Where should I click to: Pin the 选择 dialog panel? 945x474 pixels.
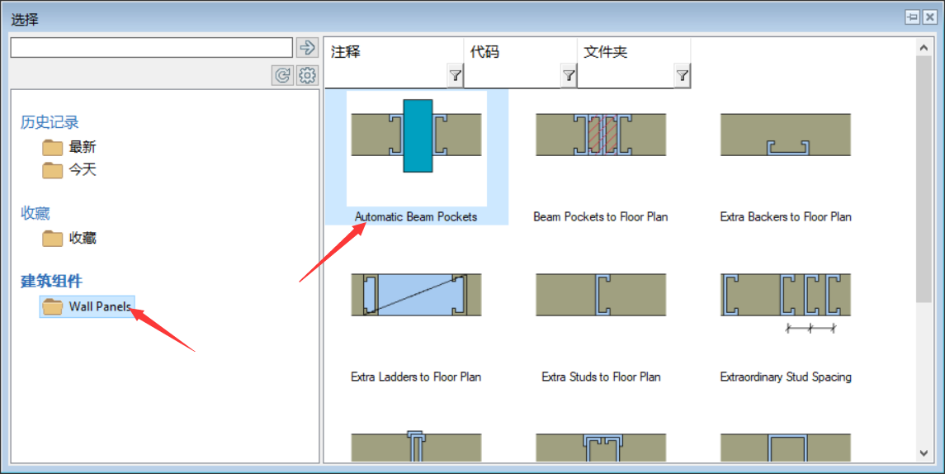(x=913, y=17)
